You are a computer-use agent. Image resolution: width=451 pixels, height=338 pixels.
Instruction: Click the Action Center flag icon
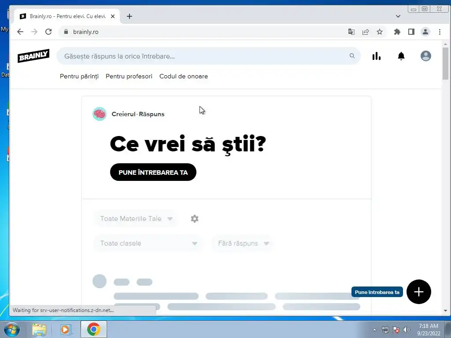coord(396,330)
